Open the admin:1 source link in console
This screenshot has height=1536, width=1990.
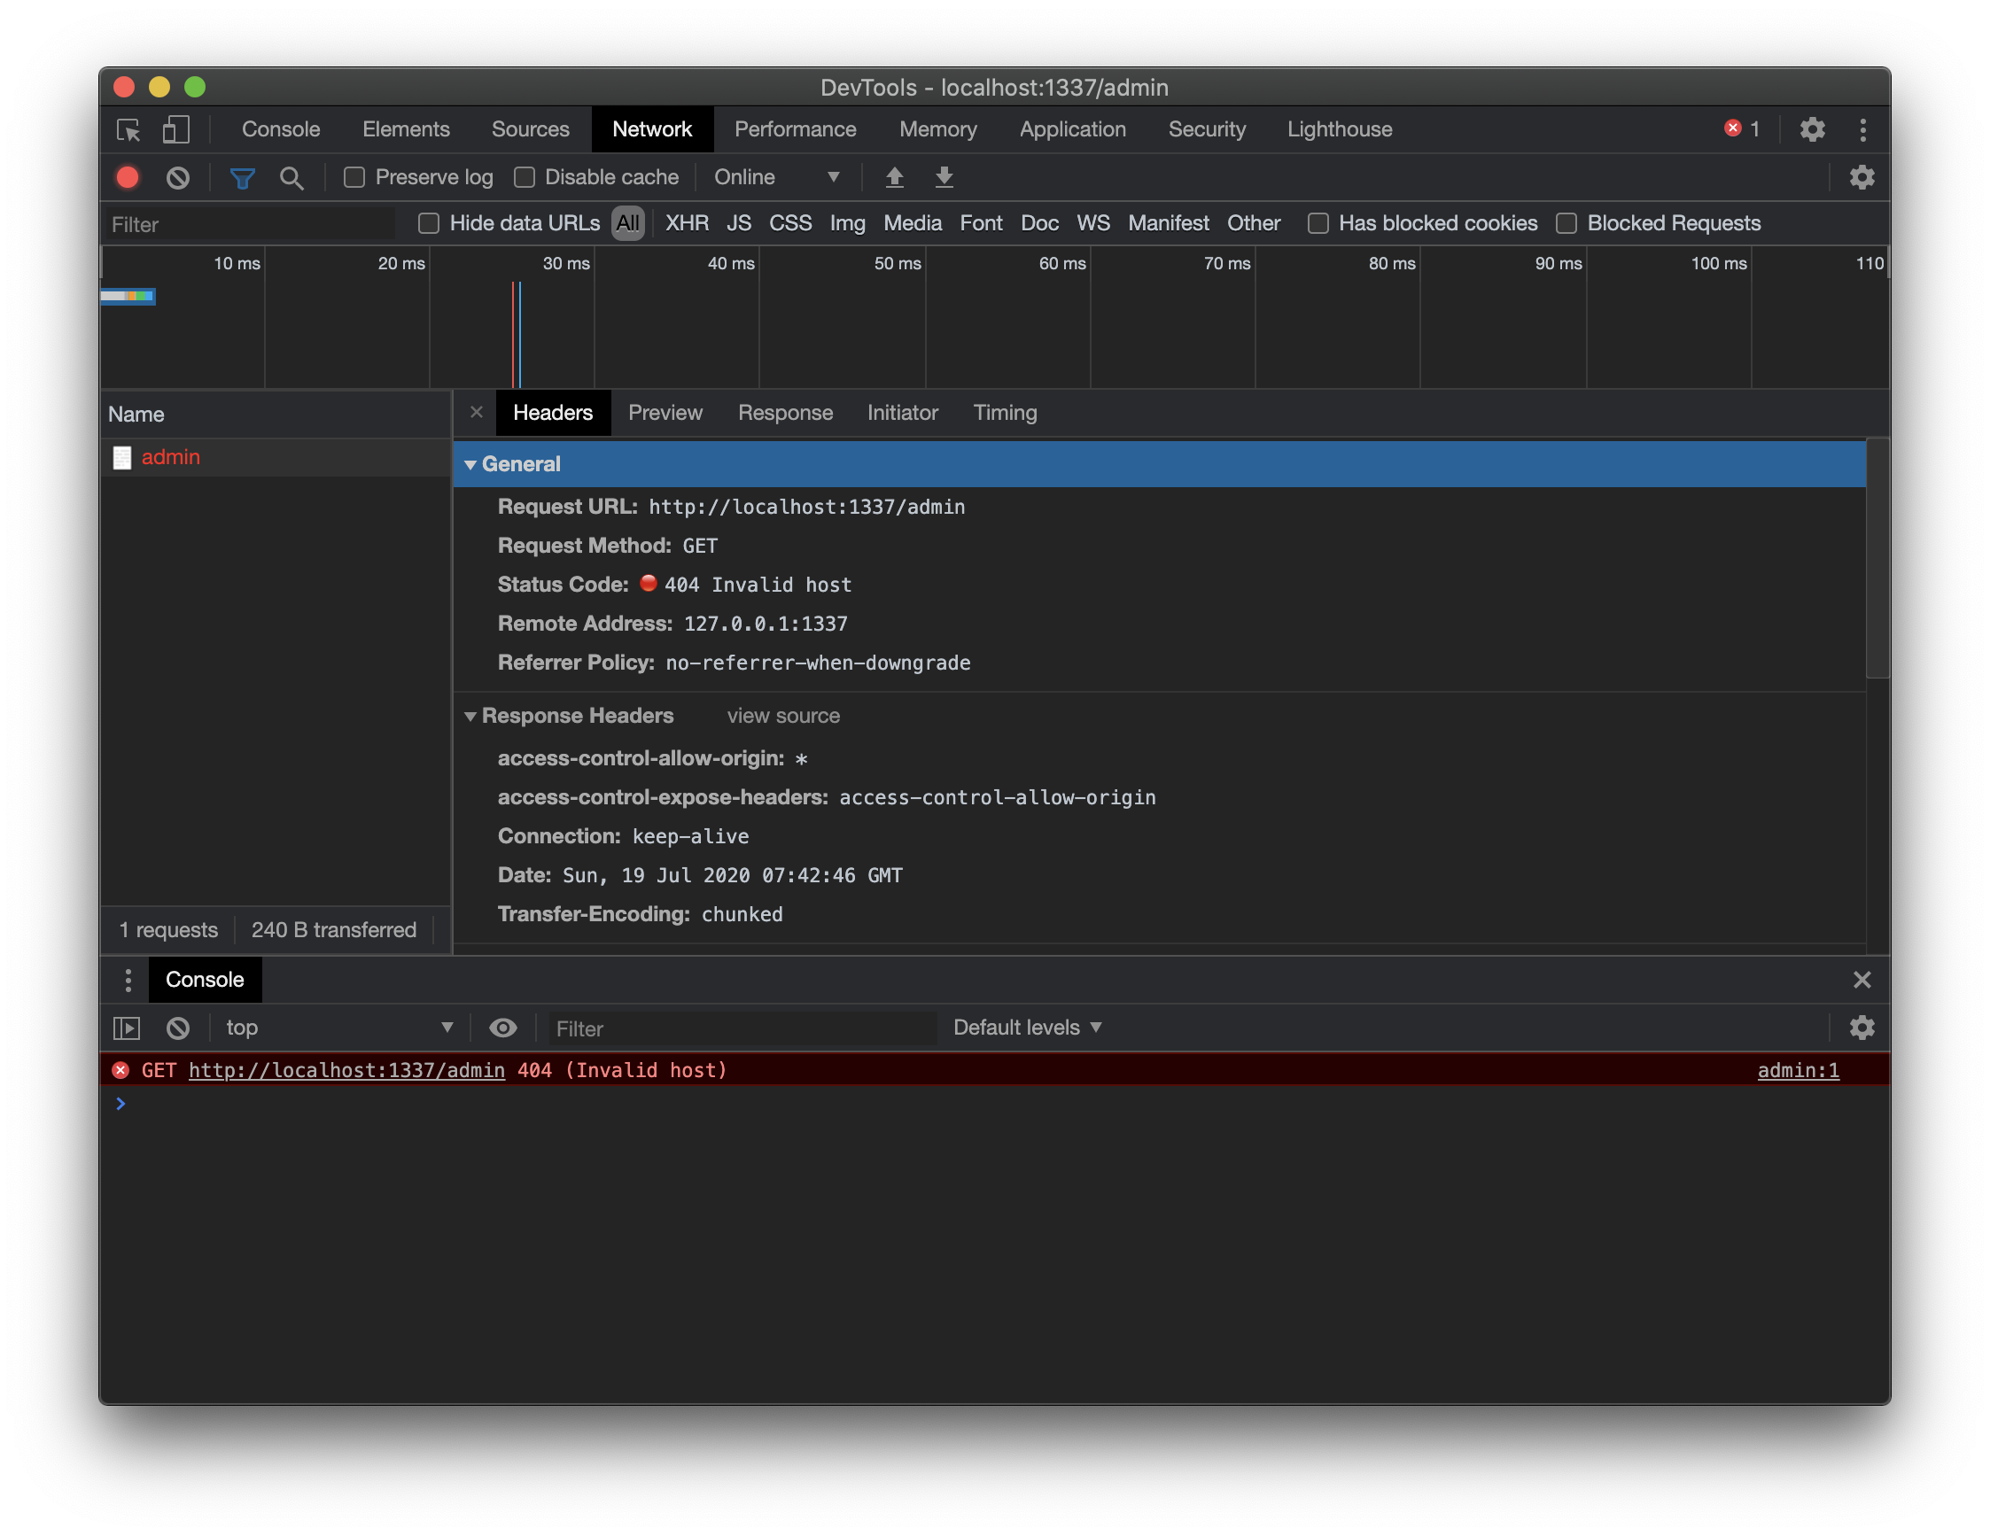point(1797,1069)
